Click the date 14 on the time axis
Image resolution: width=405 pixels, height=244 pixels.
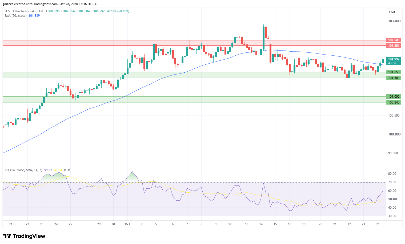click(261, 224)
